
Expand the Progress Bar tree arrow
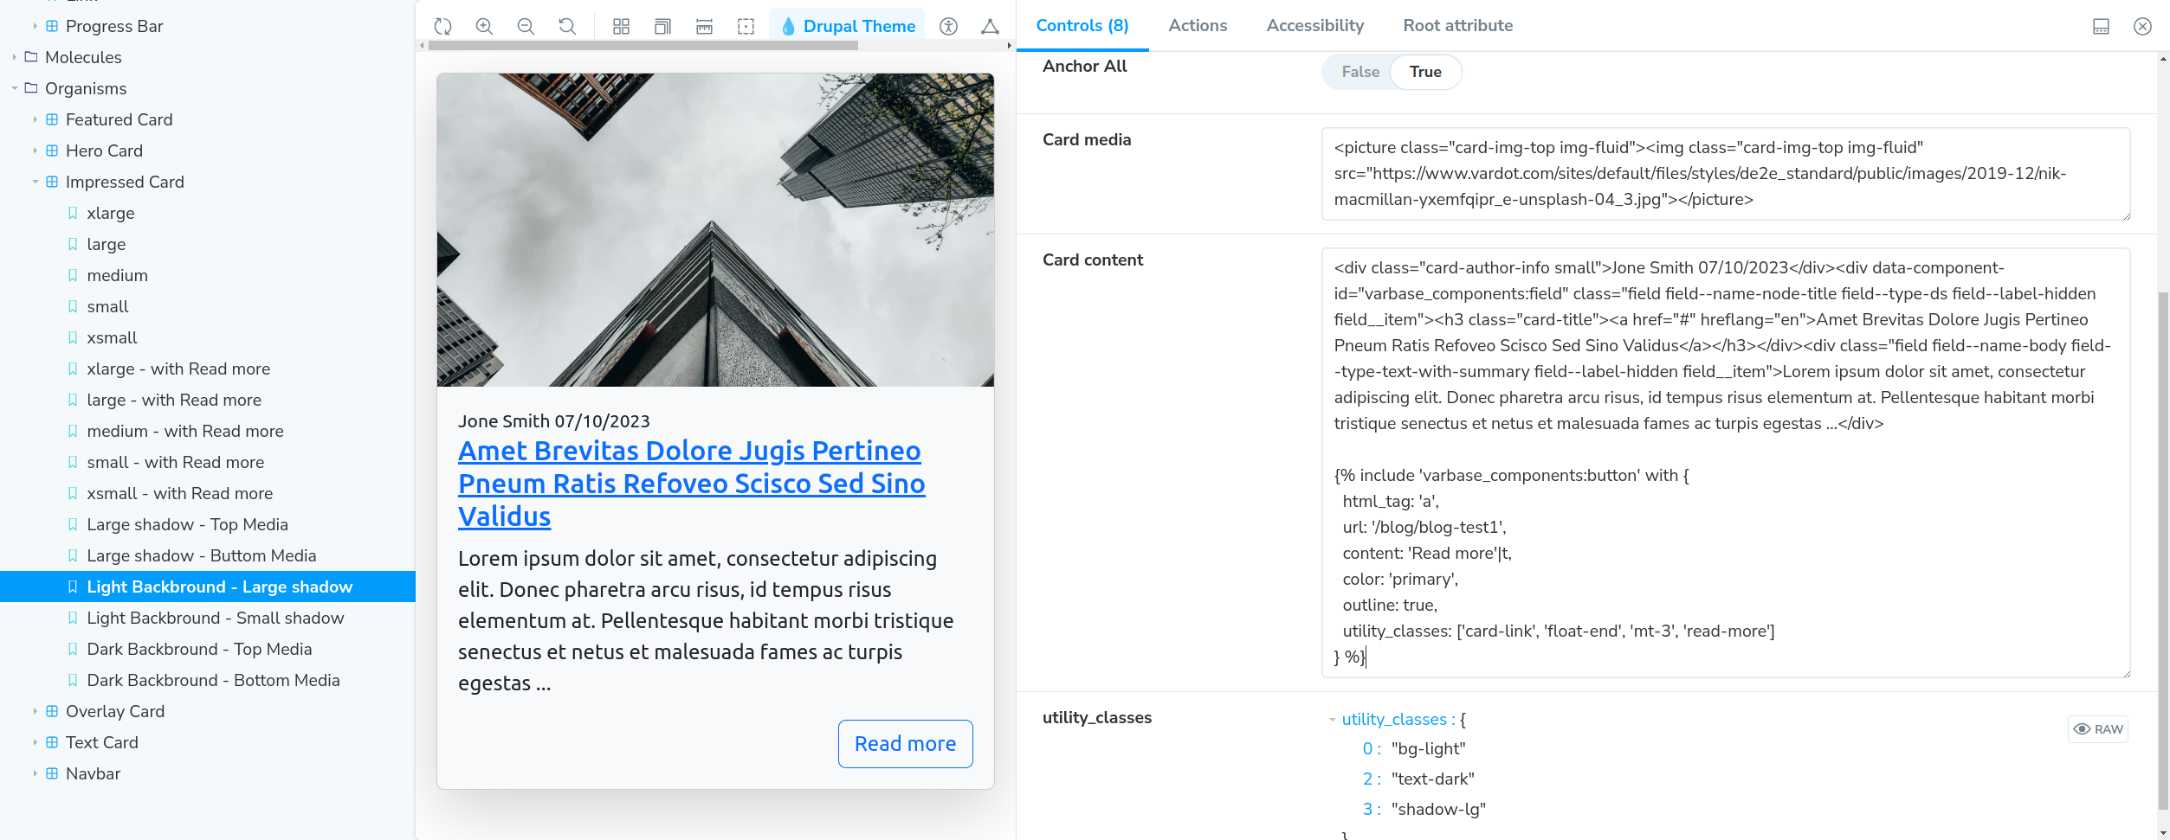tap(35, 26)
